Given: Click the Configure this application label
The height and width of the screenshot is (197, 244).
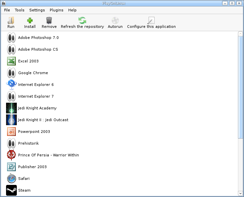Looking at the screenshot, I should click(x=152, y=27).
